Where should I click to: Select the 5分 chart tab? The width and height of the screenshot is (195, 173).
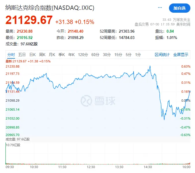129,55
